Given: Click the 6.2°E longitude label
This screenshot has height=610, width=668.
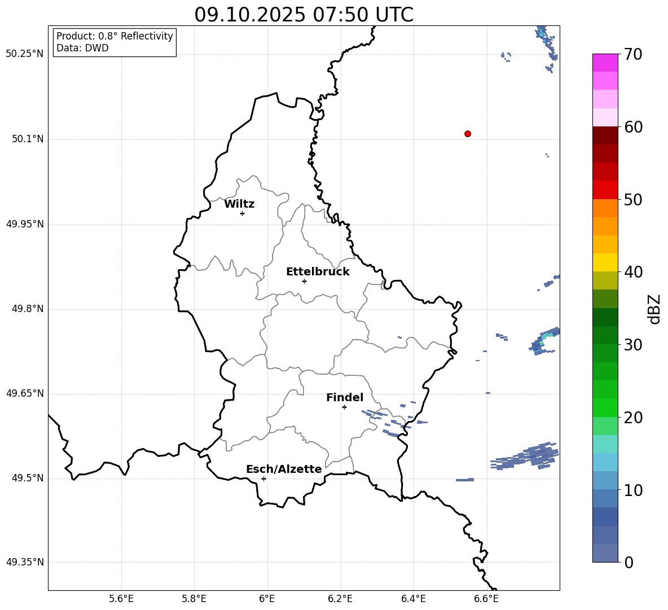Looking at the screenshot, I should 340,599.
